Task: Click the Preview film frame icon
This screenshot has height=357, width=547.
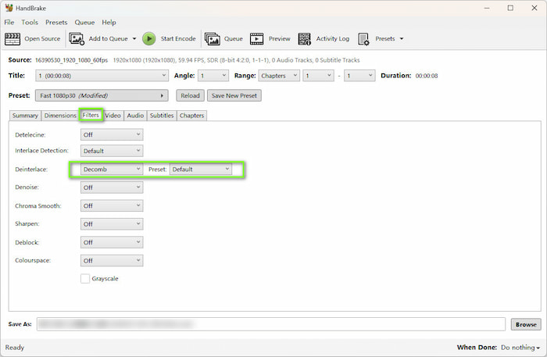Action: point(257,39)
